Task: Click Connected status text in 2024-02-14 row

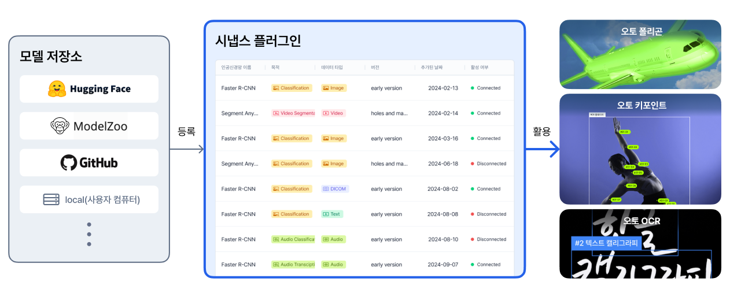Action: point(489,113)
